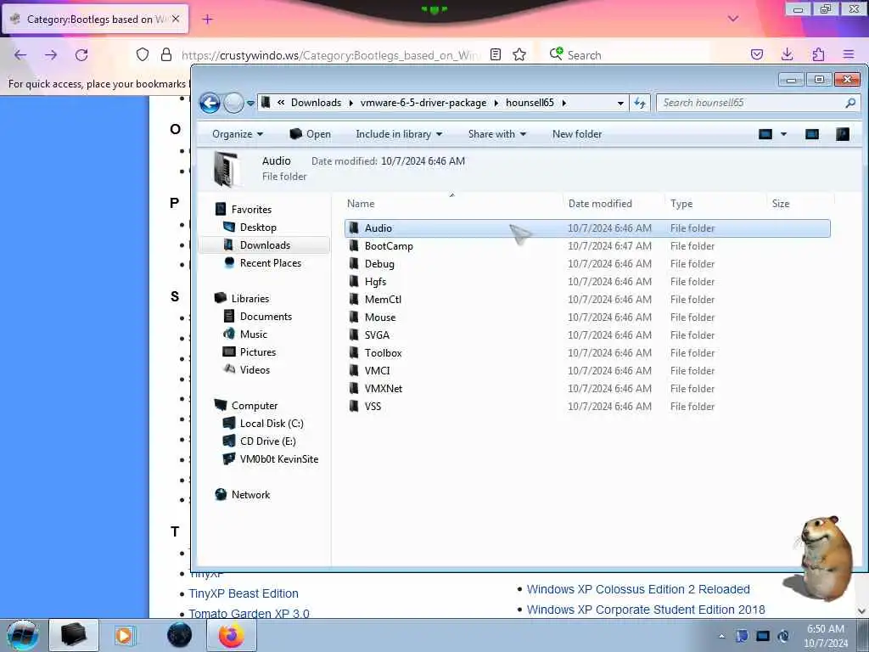Viewport: 869px width, 652px height.
Task: Select the MemCtl folder icon
Action: [x=354, y=300]
